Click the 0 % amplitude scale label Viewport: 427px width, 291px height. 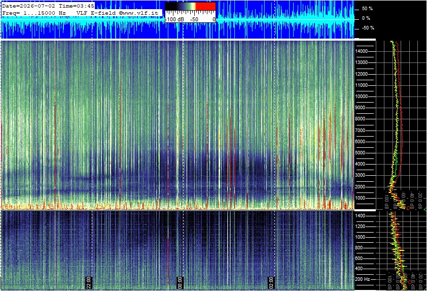tap(366, 18)
